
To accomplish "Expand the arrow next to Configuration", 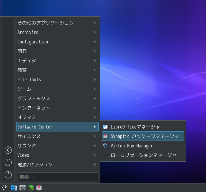I will coord(95,42).
